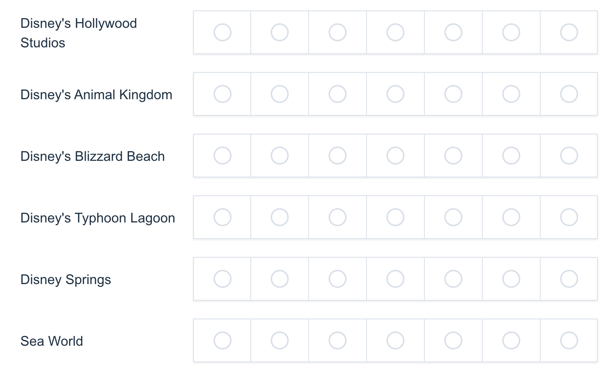This screenshot has height=369, width=615.
Task: Select seventh radio button for Disney's Blizzard Beach
Action: pos(569,156)
